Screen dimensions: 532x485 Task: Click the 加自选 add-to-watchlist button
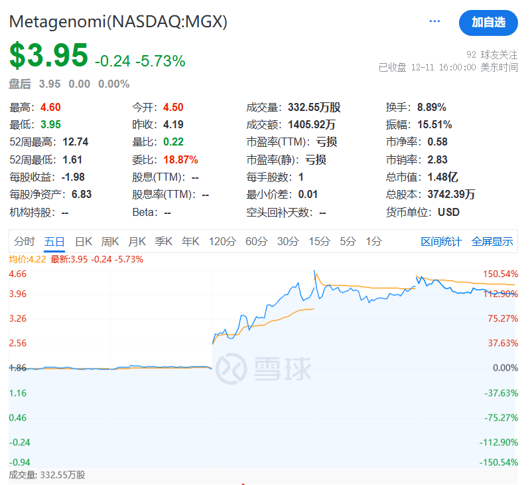pyautogui.click(x=488, y=23)
